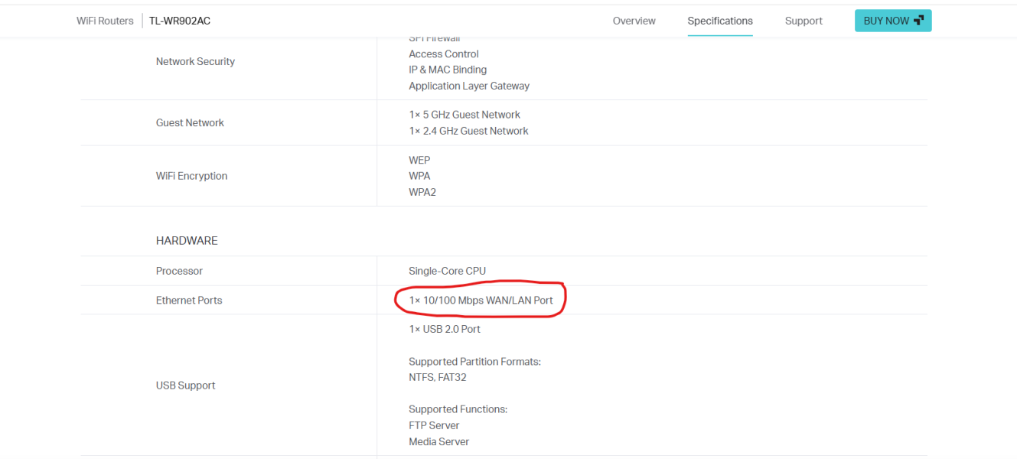This screenshot has height=459, width=1017.
Task: Click the Processor row label
Action: click(179, 271)
